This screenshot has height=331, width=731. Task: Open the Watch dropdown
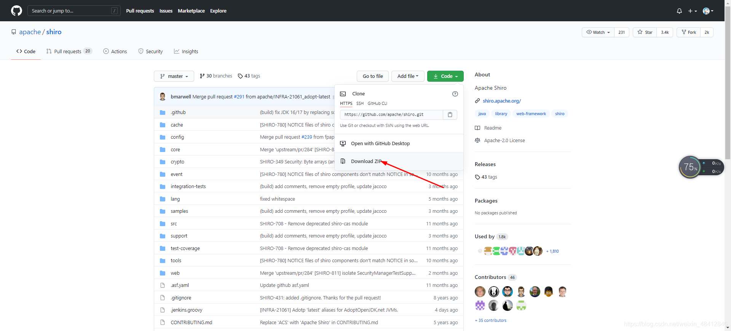(x=598, y=32)
